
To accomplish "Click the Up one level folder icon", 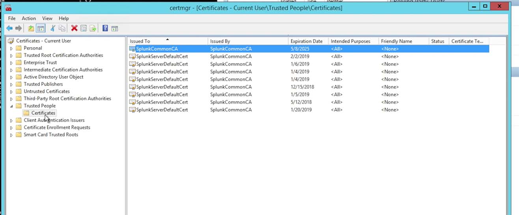I will [31, 28].
